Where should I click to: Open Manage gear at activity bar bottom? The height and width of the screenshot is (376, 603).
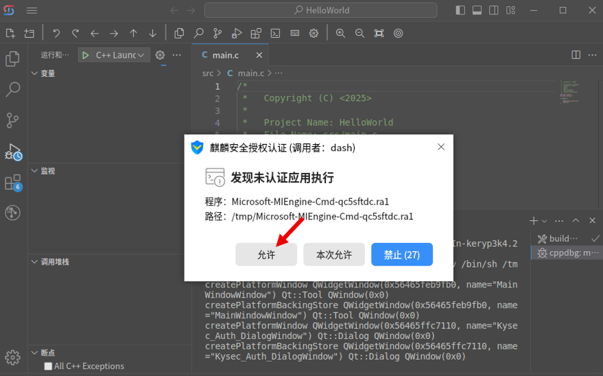pos(12,357)
